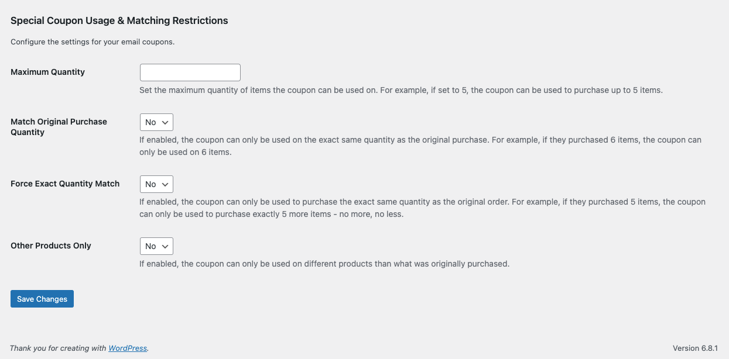Click the Force Exact Quantity Match help description
The width and height of the screenshot is (729, 359).
(x=422, y=208)
